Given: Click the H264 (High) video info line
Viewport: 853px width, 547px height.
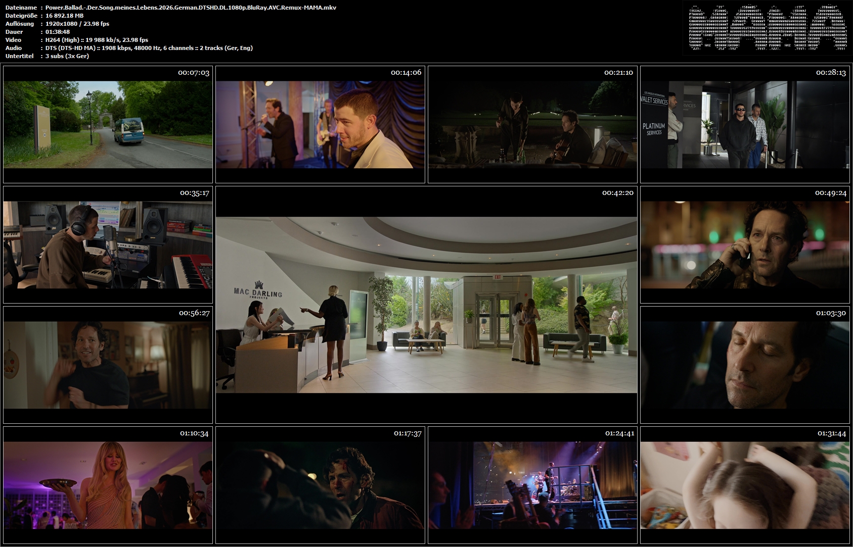Looking at the screenshot, I should click(97, 40).
